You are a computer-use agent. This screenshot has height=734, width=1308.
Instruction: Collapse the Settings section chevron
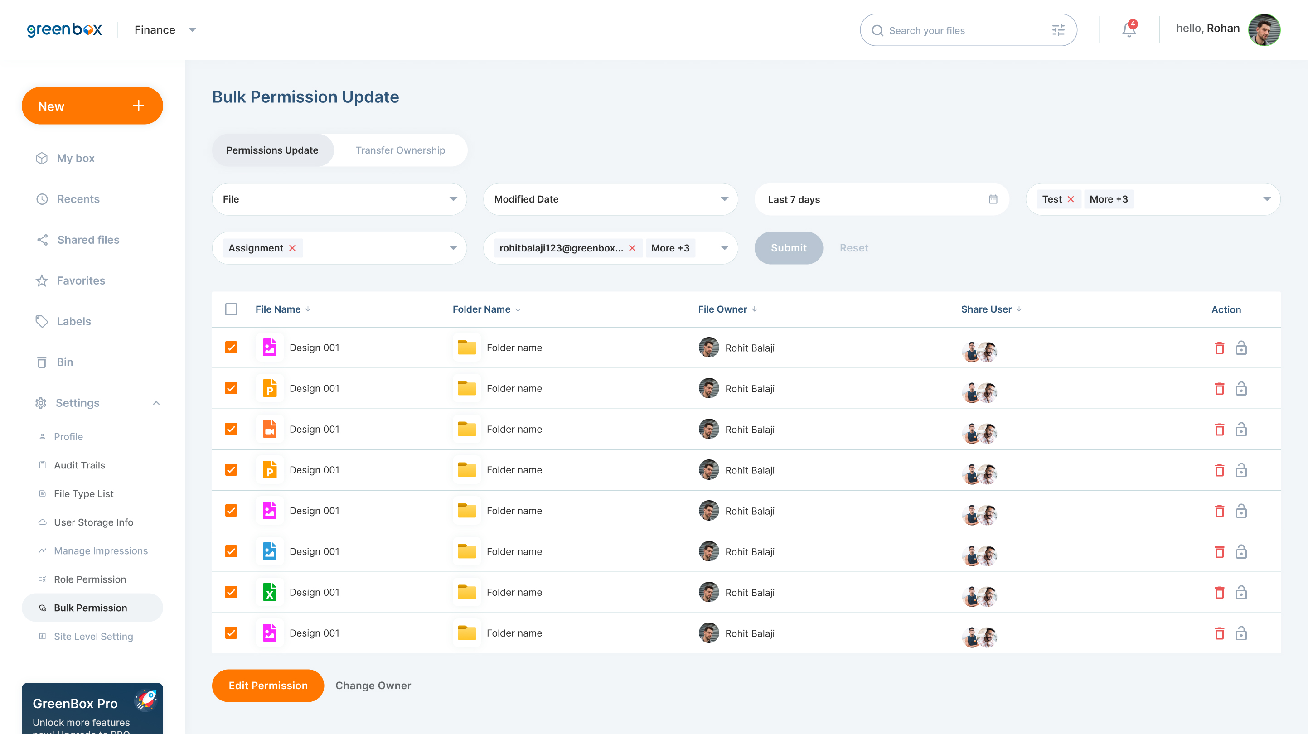pos(156,402)
